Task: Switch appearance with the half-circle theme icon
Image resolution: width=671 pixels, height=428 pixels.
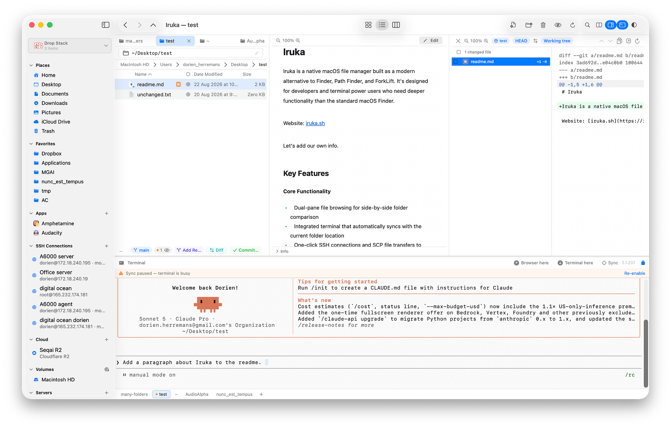Action: point(634,25)
